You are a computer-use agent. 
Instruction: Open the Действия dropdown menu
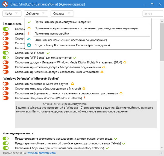36,13
